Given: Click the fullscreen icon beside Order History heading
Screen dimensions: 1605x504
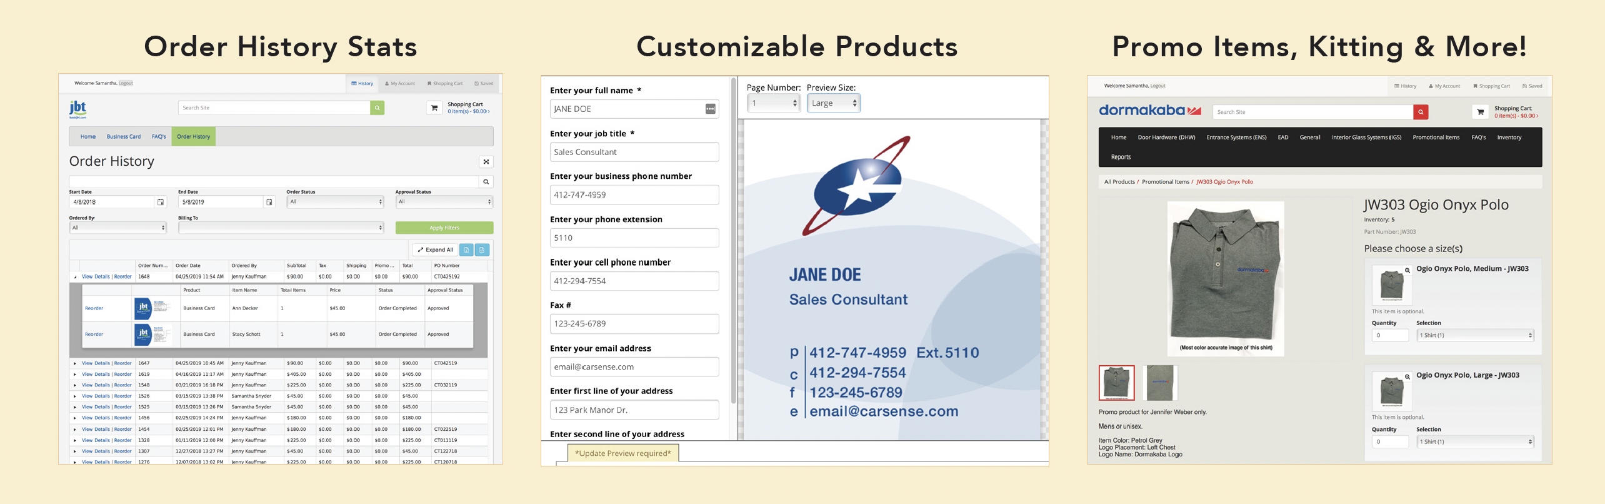Looking at the screenshot, I should [486, 162].
